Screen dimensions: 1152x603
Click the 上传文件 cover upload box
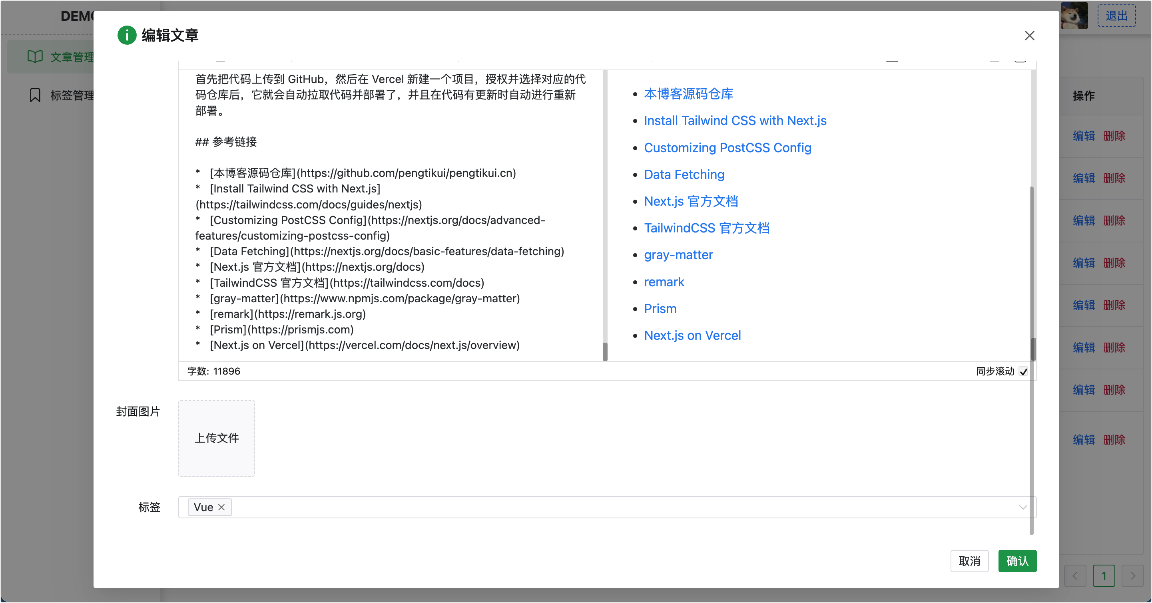216,438
